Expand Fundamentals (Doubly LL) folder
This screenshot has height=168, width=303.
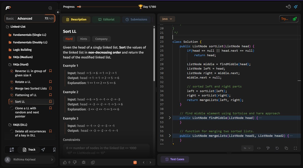coord(28,42)
